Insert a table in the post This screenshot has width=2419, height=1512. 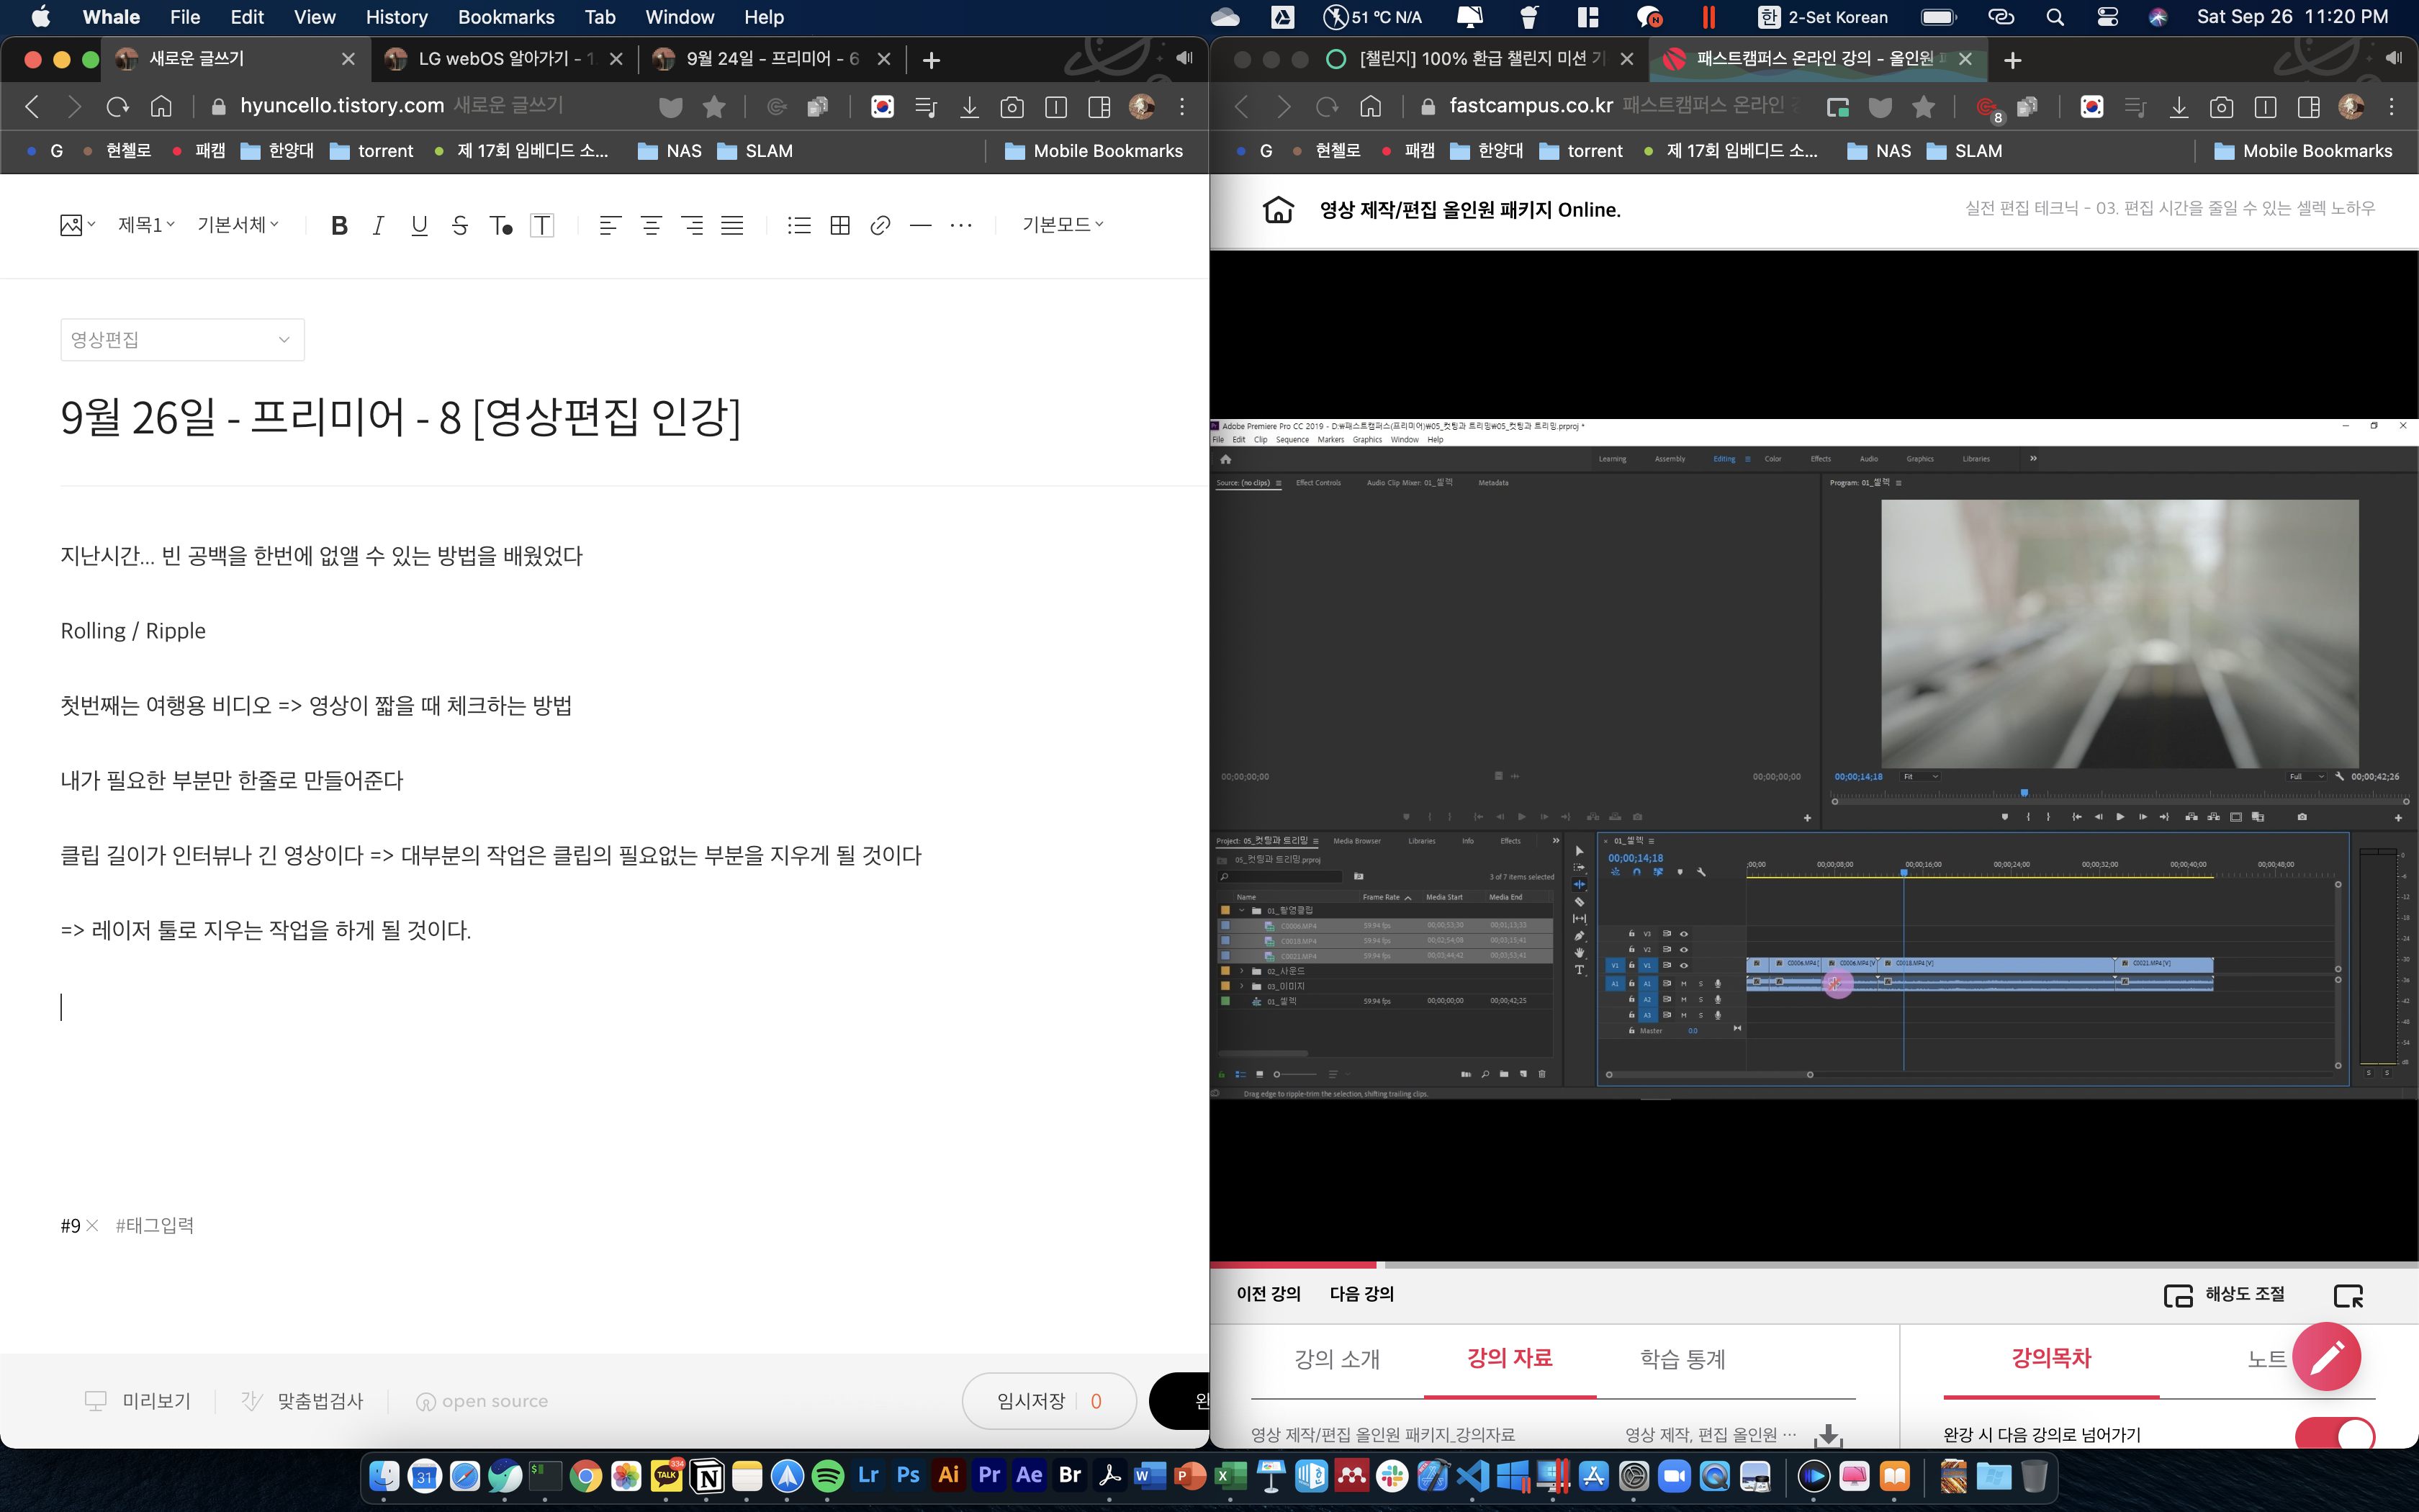pyautogui.click(x=839, y=225)
